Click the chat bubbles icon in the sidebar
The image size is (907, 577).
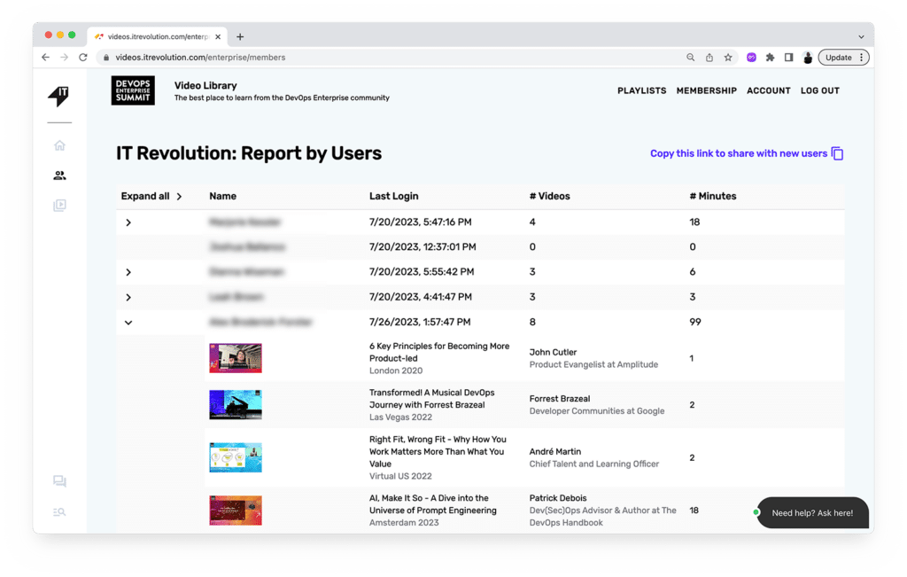[59, 482]
